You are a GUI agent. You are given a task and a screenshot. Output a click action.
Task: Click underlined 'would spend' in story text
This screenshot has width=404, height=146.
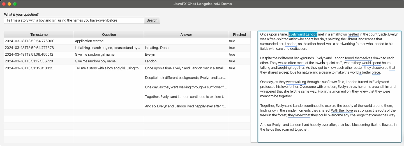pos(371,63)
